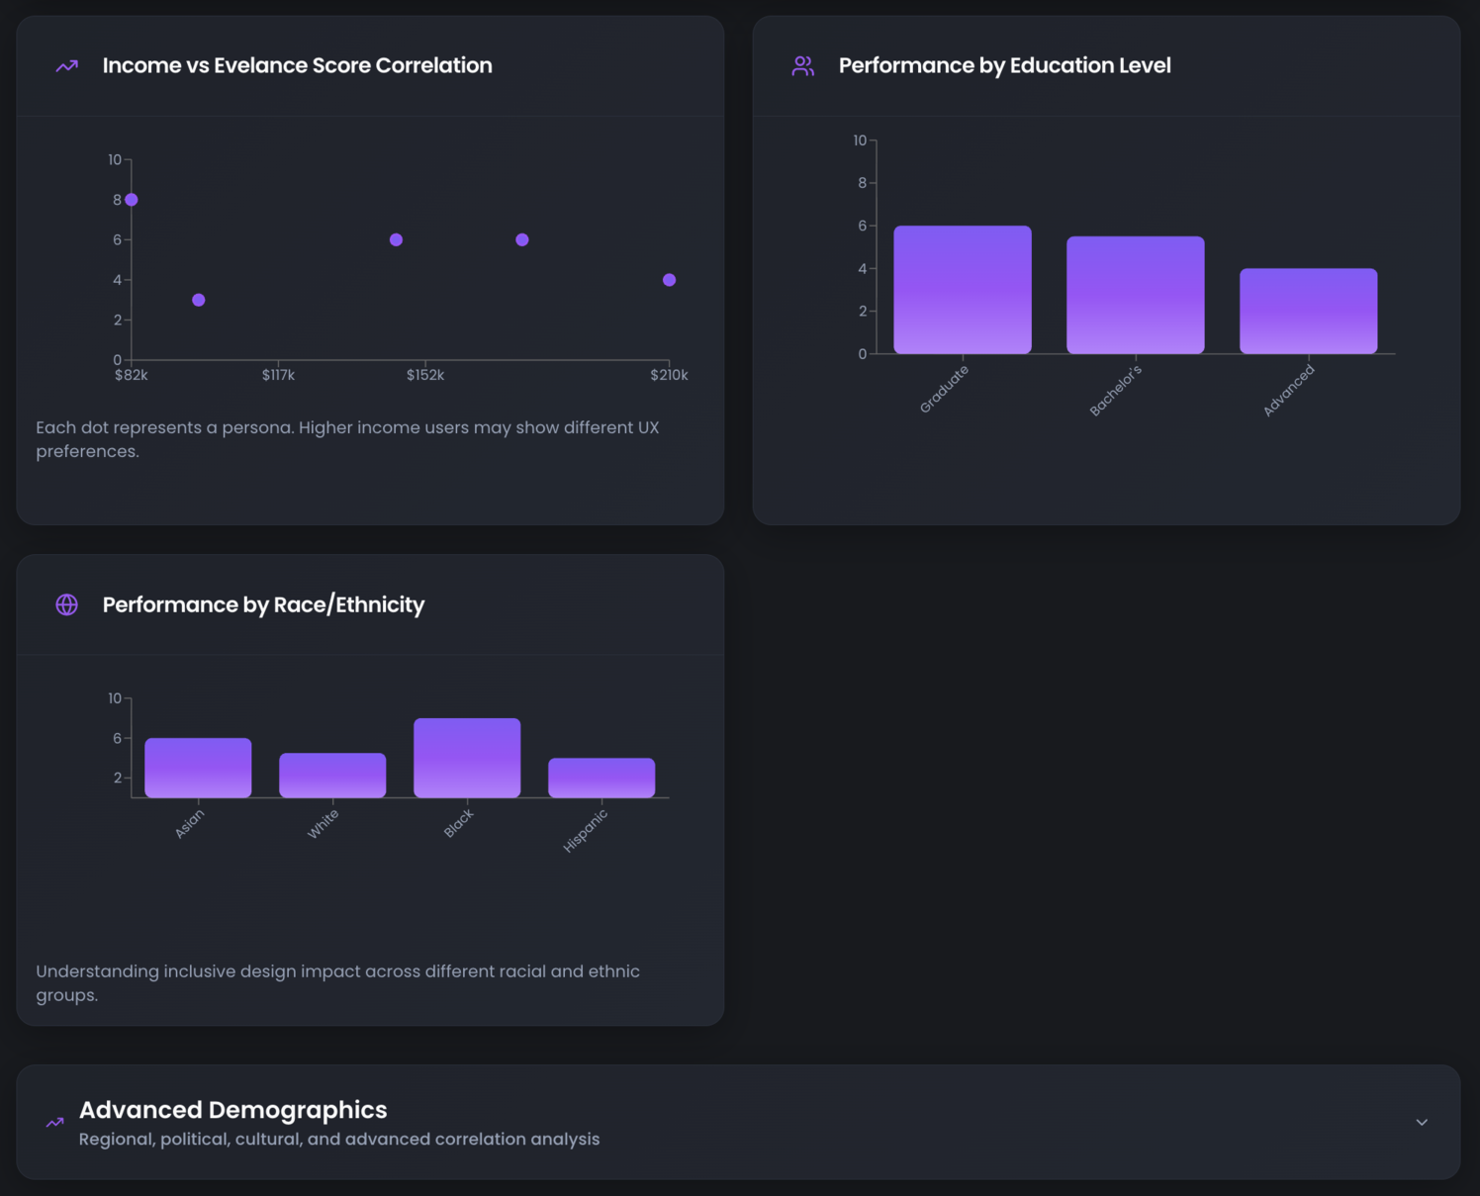Select the Advanced bar in education chart
Image resolution: width=1480 pixels, height=1196 pixels.
[x=1308, y=311]
